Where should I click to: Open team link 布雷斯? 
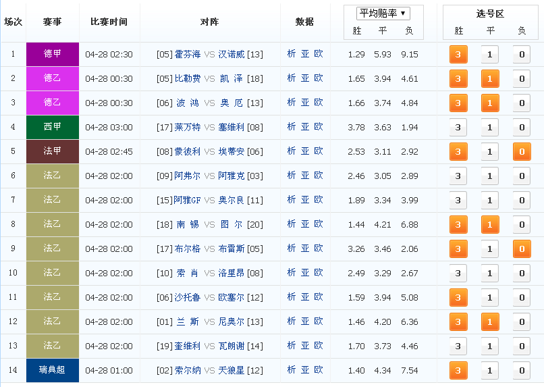(232, 249)
